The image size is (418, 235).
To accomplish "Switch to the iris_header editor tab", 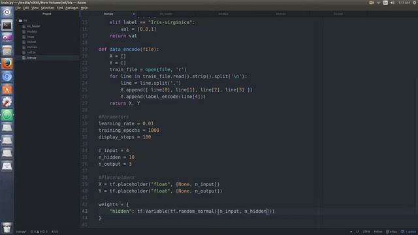I will pyautogui.click(x=166, y=14).
